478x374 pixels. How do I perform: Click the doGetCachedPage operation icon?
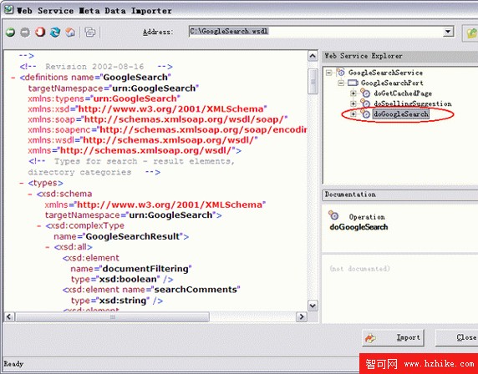[x=365, y=93]
